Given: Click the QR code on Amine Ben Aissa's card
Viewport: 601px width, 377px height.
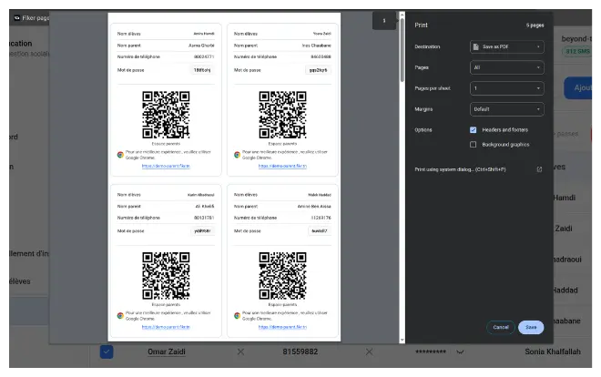Looking at the screenshot, I should 282,276.
